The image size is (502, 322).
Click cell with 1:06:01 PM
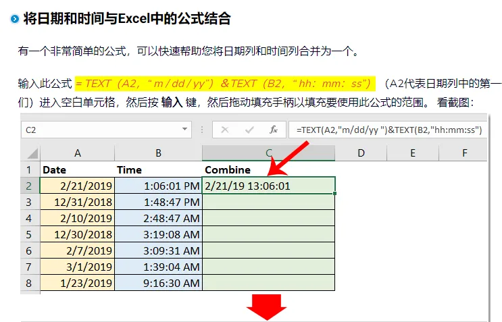tap(158, 186)
